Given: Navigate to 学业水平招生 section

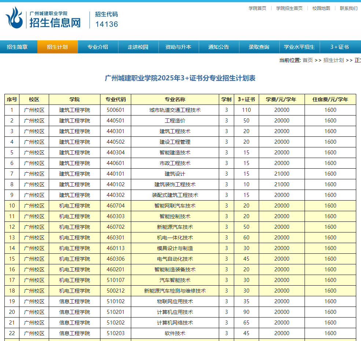Looking at the screenshot, I should click(x=300, y=47).
